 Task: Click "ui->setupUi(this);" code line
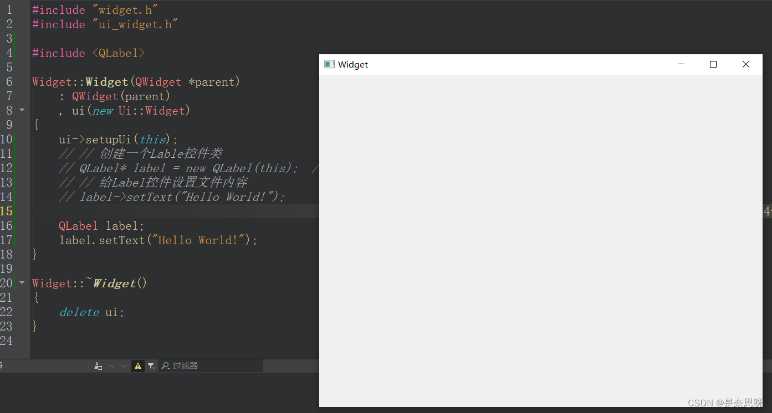pos(118,140)
